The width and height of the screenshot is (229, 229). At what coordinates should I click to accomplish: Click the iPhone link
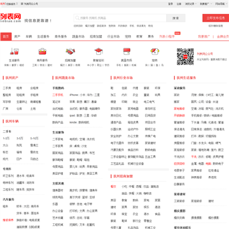click(74, 95)
